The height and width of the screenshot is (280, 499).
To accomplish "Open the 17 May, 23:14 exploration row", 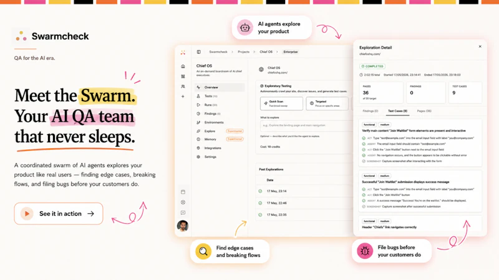I will pos(304,191).
